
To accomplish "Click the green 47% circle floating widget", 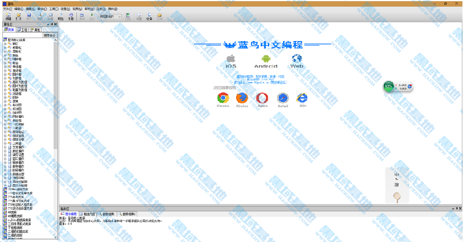I will 388,87.
